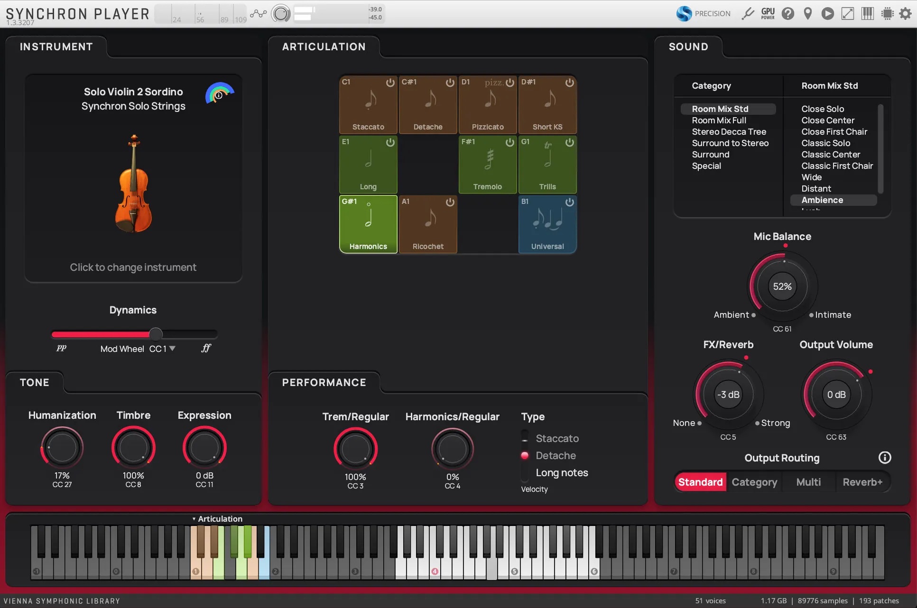The height and width of the screenshot is (608, 917).
Task: Switch to the Articulation tab
Action: click(x=324, y=46)
